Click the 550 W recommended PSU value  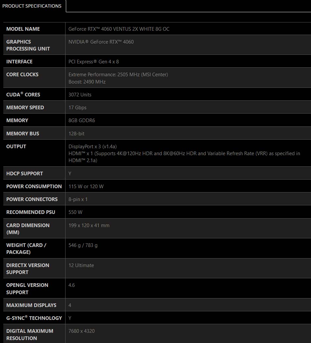click(75, 212)
